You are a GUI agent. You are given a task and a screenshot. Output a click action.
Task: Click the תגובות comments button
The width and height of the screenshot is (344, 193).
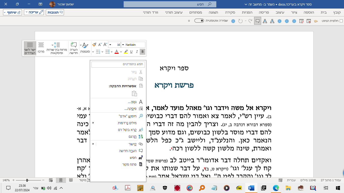click(x=55, y=12)
